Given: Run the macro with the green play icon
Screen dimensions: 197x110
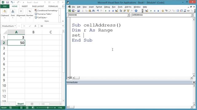Looking at the screenshot, I should pyautogui.click(x=106, y=11).
